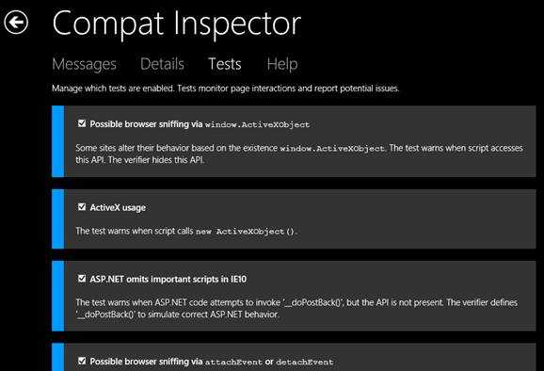Click the attachEvent or detachEvent test title
The image size is (544, 371).
(212, 362)
